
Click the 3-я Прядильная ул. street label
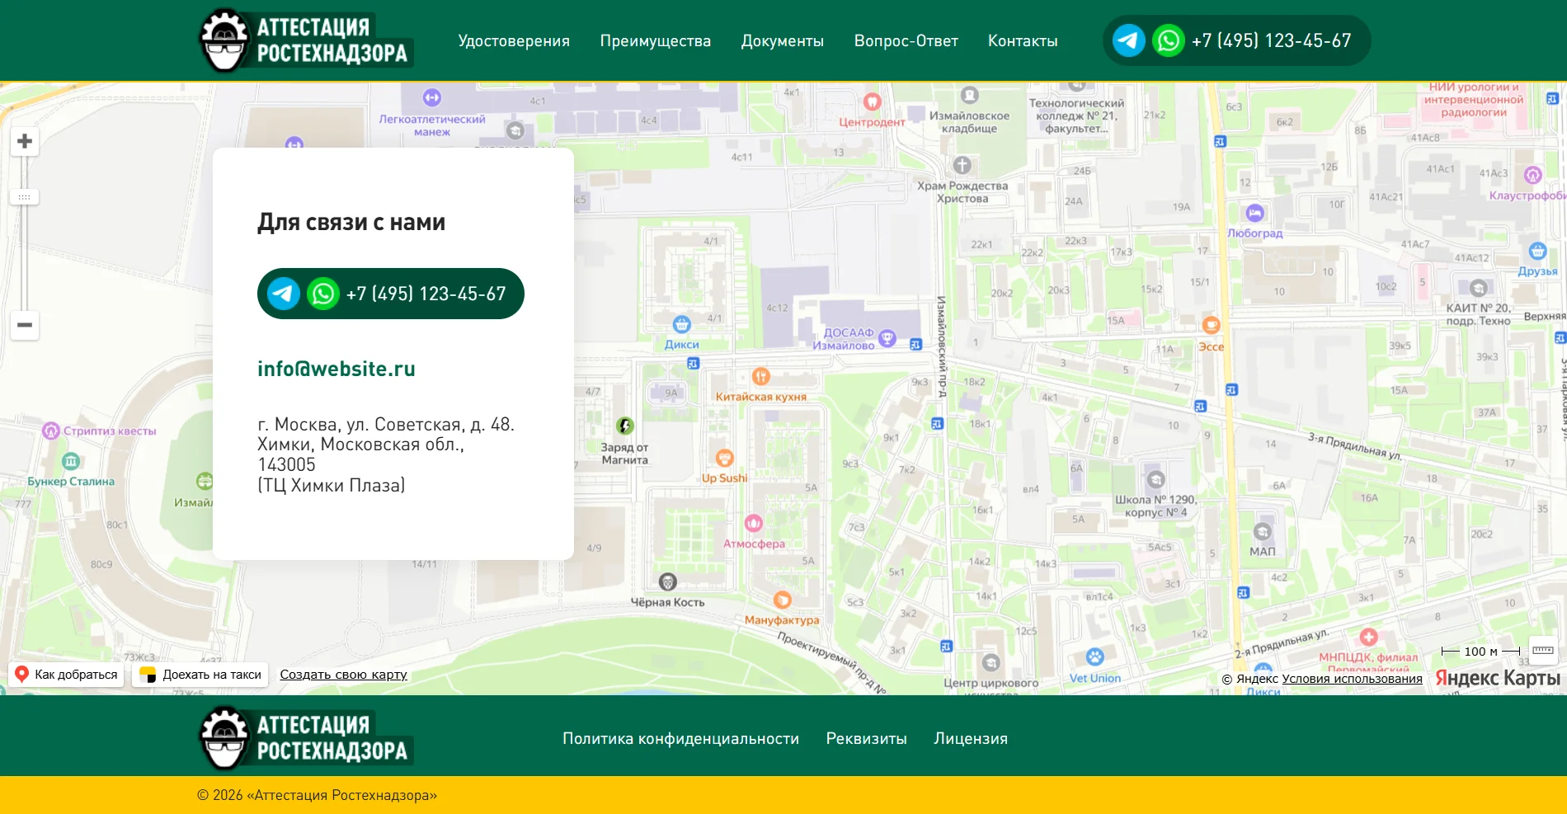pyautogui.click(x=1355, y=446)
